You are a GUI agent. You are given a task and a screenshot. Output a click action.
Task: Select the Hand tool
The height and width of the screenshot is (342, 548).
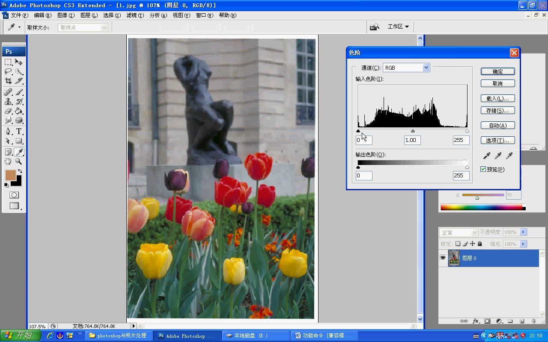pyautogui.click(x=8, y=161)
